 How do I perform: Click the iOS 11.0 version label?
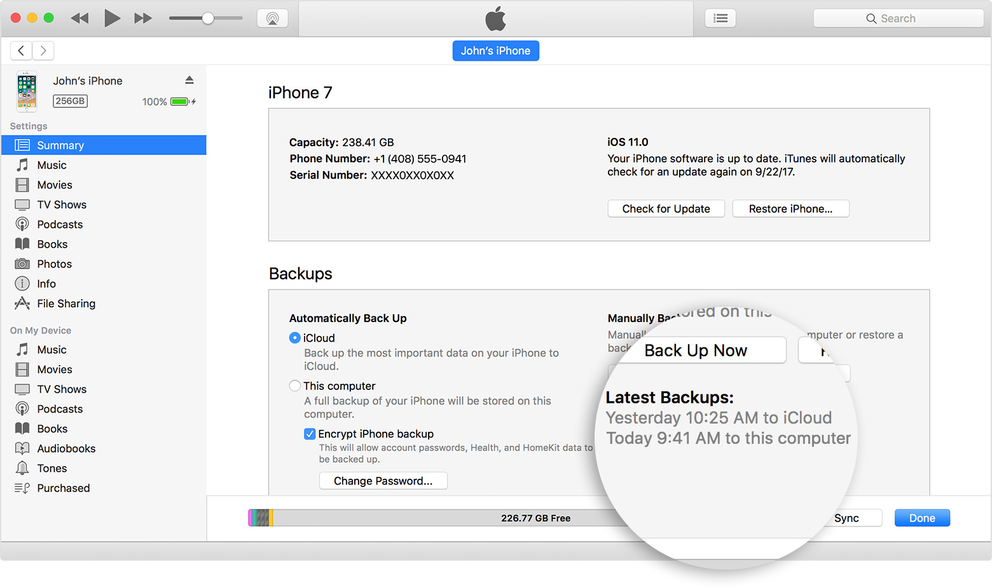628,142
